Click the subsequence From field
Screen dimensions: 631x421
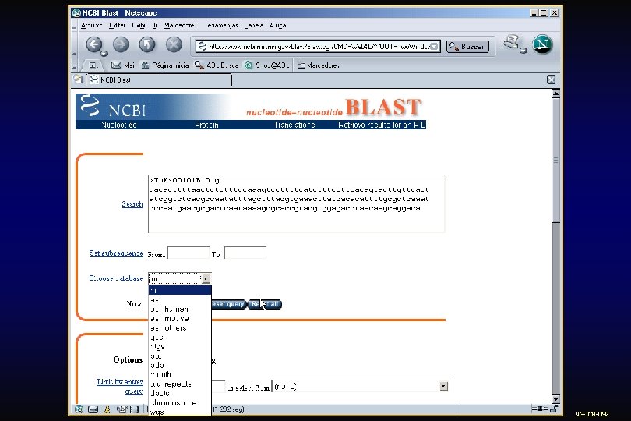189,253
